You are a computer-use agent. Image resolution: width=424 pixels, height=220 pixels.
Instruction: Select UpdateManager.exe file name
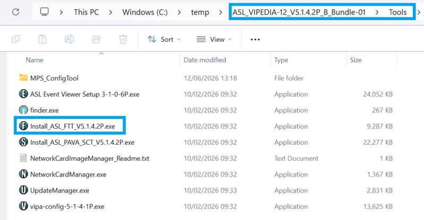(x=60, y=190)
